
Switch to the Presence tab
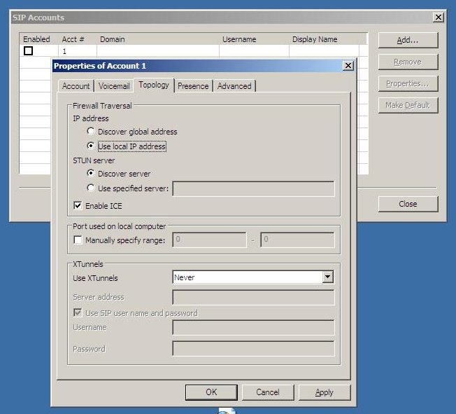(x=193, y=86)
